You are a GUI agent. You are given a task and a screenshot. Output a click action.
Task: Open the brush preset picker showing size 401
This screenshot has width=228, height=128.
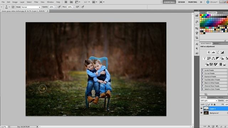click(x=7, y=7)
